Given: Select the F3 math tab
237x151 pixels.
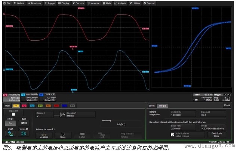Looking at the screenshot, I should [x=32, y=106].
